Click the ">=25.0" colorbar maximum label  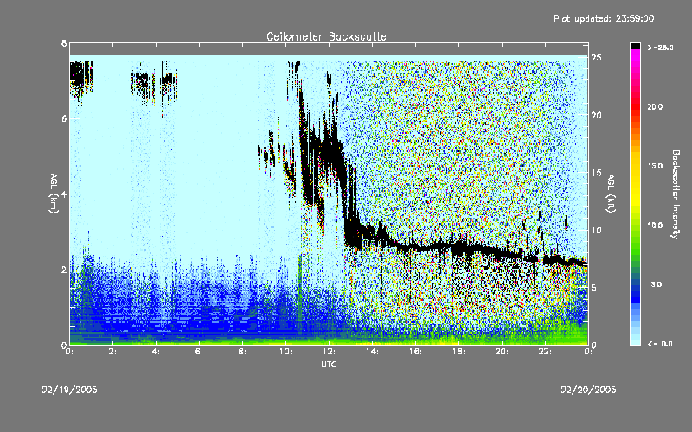pyautogui.click(x=660, y=48)
